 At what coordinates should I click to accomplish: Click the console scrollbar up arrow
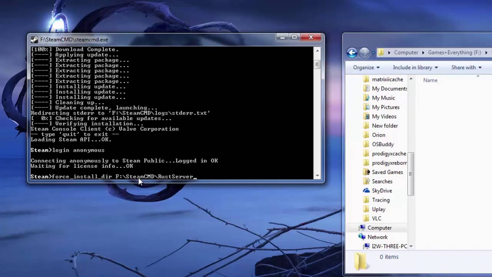pos(317,50)
